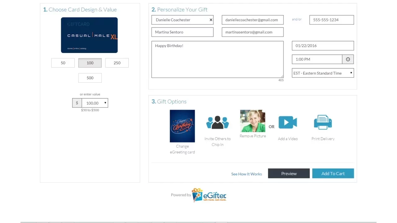Click the or enter value label
This screenshot has width=397, height=223.
[x=90, y=94]
